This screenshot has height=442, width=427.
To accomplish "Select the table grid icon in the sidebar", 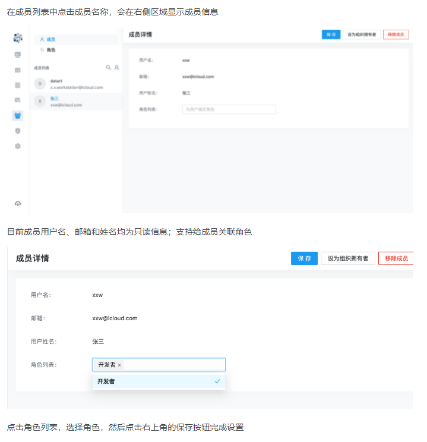I will point(18,70).
